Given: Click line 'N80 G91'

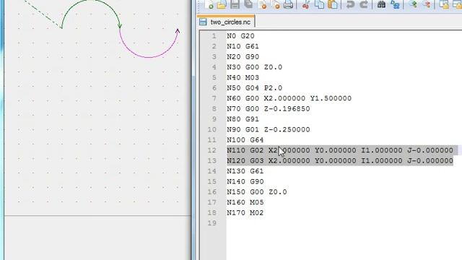Looking at the screenshot, I should 243,119.
